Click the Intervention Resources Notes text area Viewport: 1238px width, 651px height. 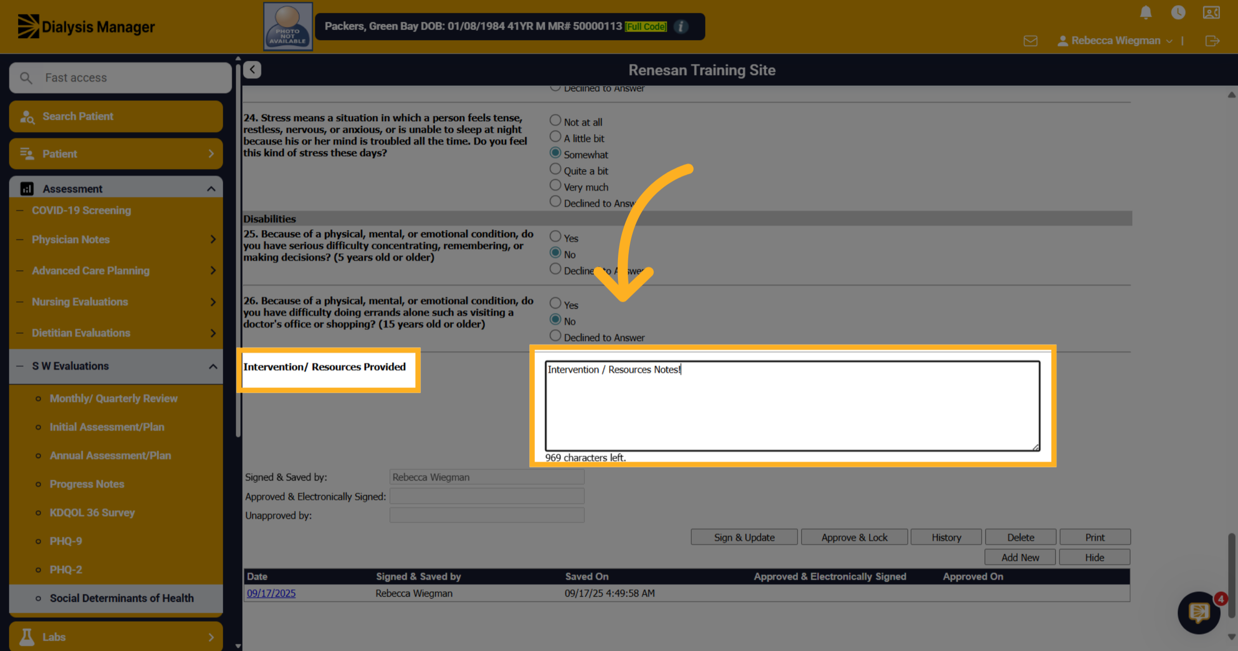point(792,406)
